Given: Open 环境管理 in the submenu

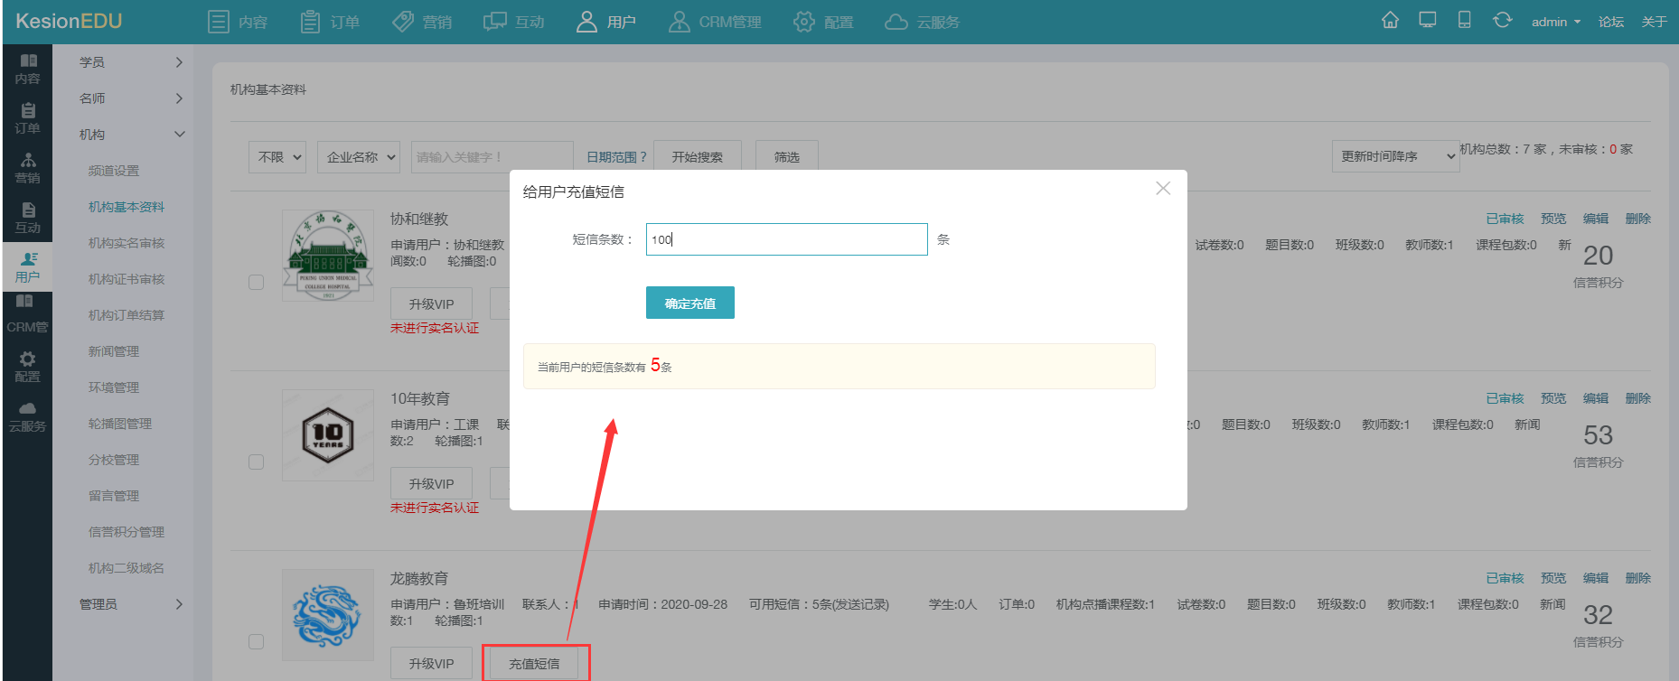Looking at the screenshot, I should 114,387.
